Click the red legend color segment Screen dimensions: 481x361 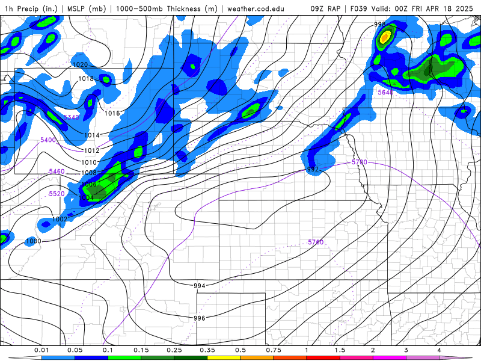coord(323,358)
